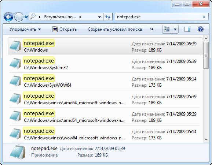The image size is (212, 165).
Task: Select notepad.exe icon in System32 row
Action: pos(15,63)
